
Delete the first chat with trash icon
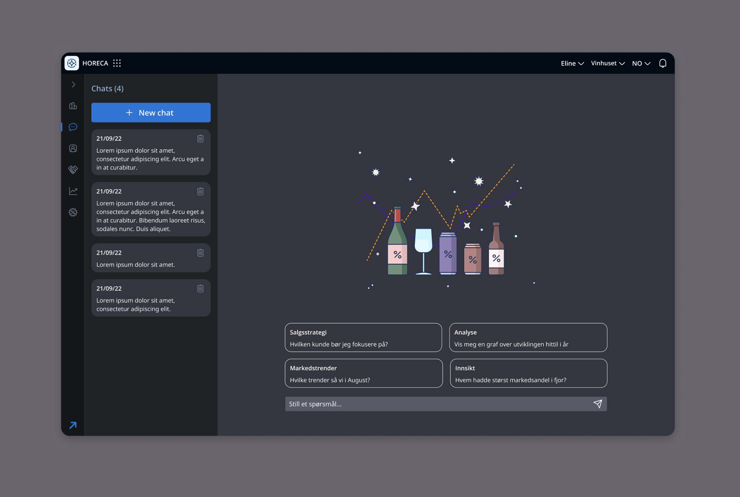point(200,138)
